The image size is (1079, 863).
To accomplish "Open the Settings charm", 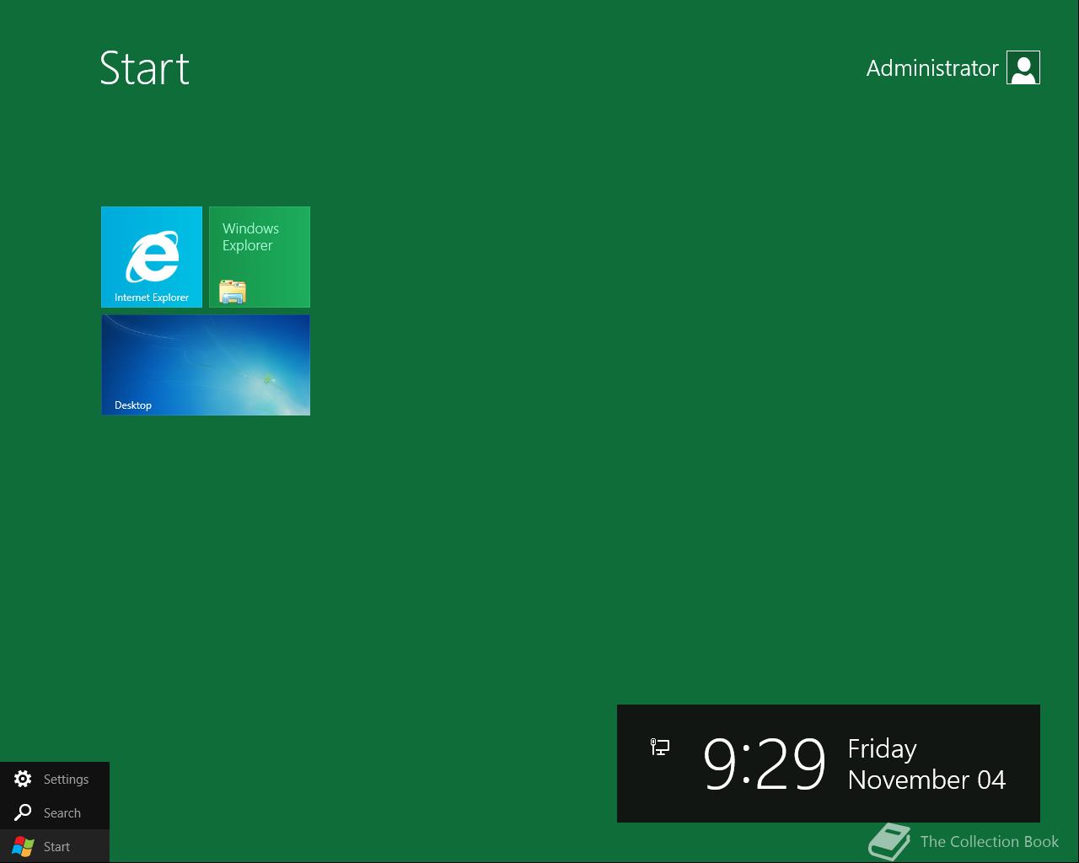I will point(55,779).
